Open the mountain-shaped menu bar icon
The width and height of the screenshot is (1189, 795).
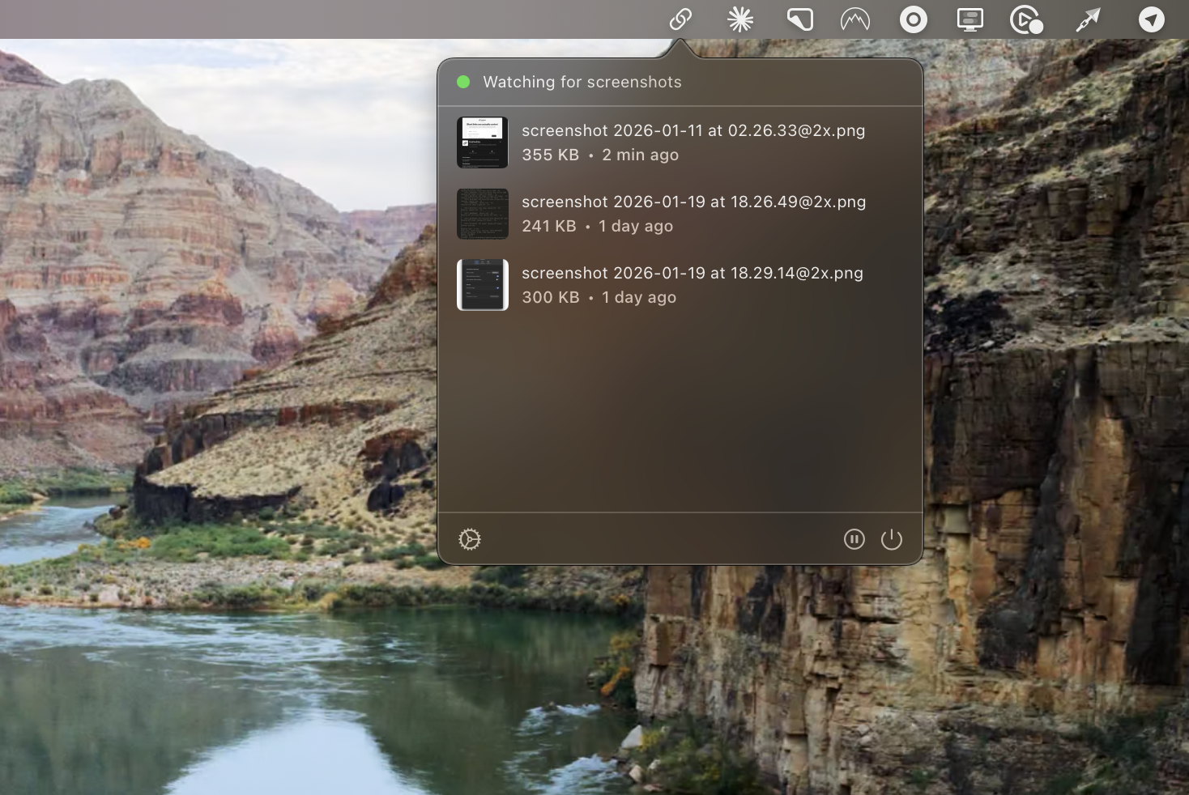pos(854,19)
